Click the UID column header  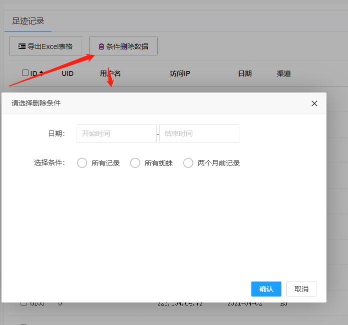coord(68,73)
